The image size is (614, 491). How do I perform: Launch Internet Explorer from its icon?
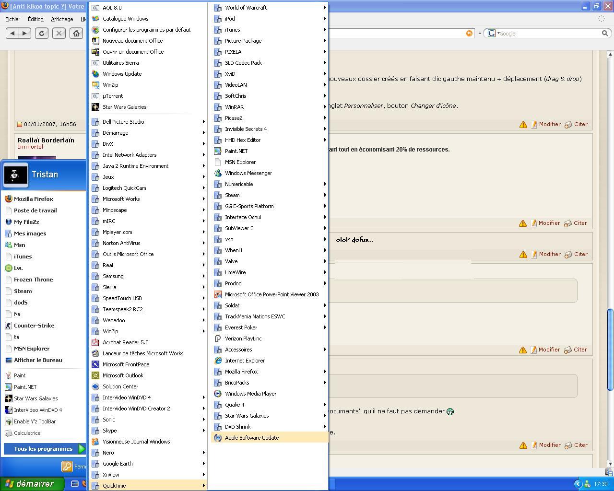(x=218, y=361)
